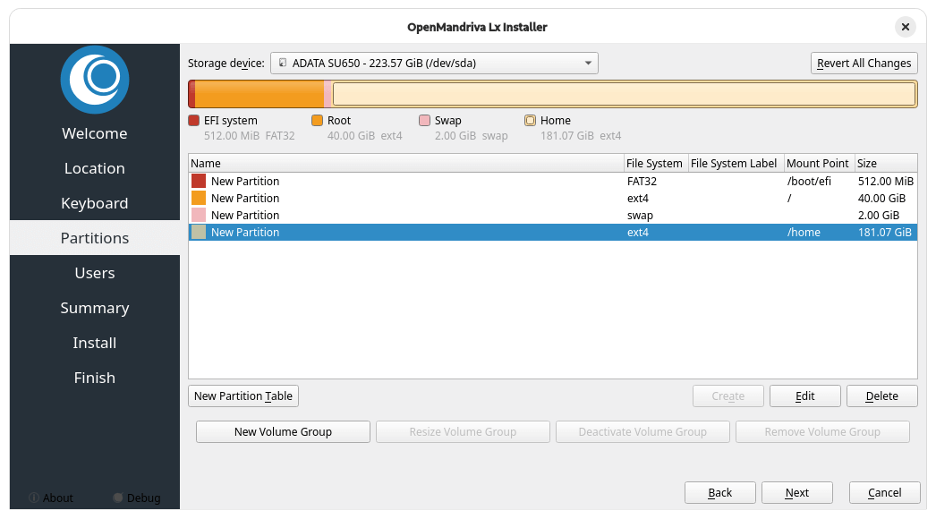
Task: Sort partitions by Size column header
Action: [x=884, y=164]
